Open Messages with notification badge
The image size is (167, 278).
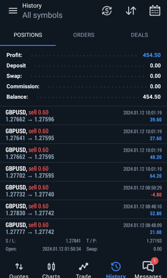(x=148, y=269)
